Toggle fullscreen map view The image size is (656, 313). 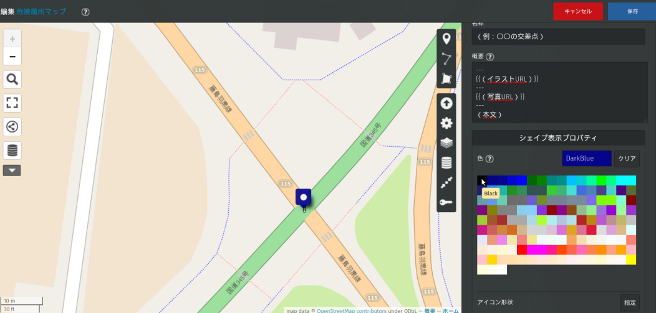point(12,103)
